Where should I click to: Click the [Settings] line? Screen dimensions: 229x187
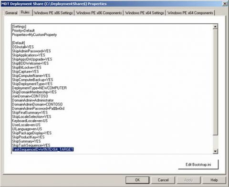(19, 26)
